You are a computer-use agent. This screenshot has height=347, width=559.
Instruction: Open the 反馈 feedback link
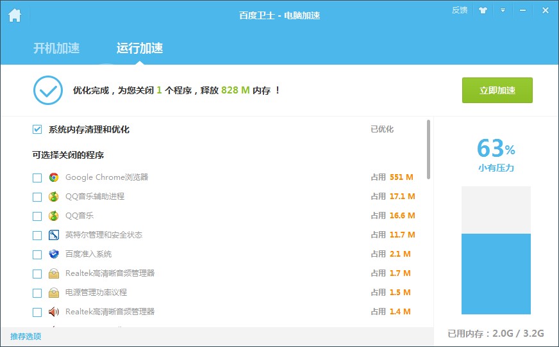460,10
